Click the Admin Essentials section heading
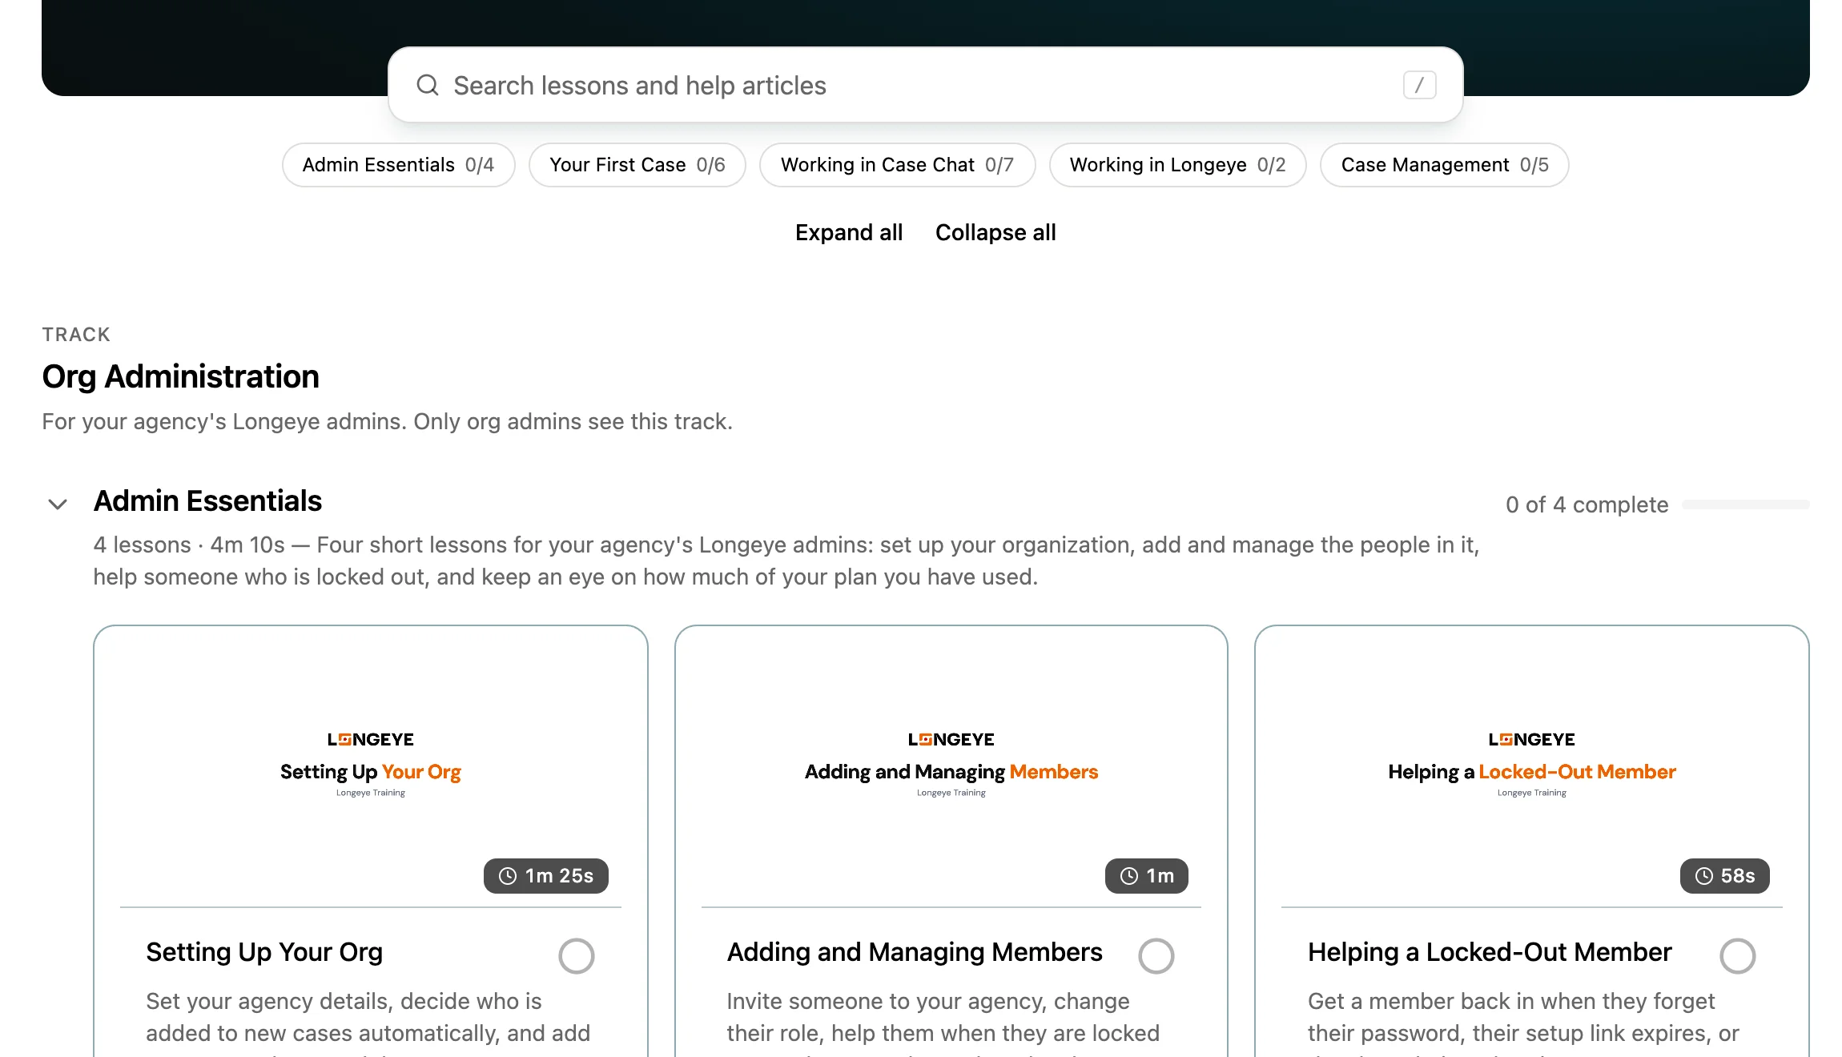 (x=207, y=501)
